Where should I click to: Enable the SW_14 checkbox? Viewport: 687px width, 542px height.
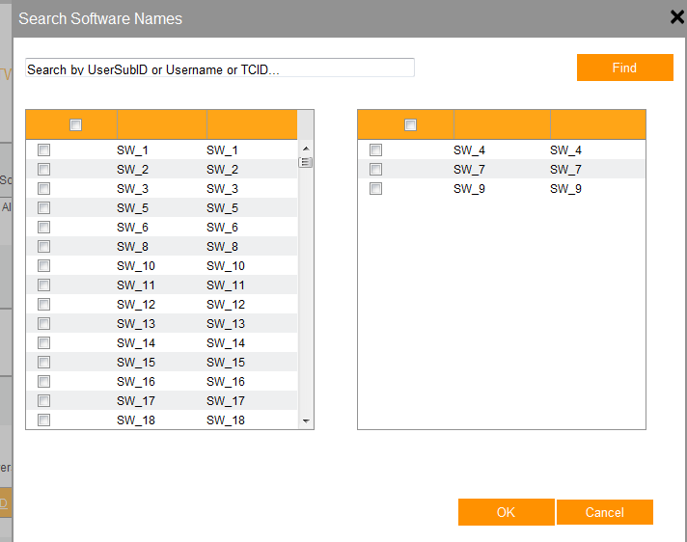point(43,342)
